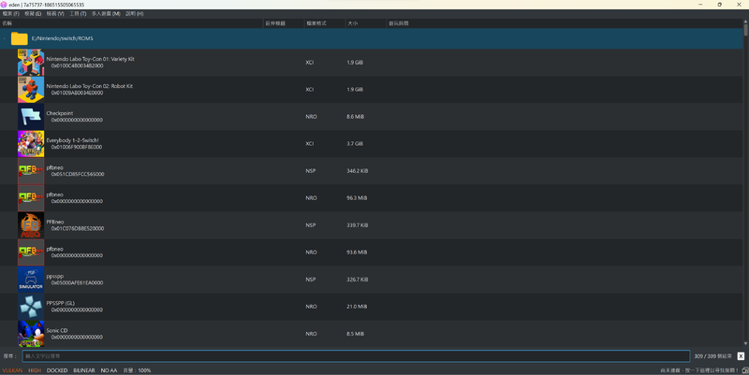The image size is (749, 375).
Task: Click the 音量: 100% volume control
Action: click(x=137, y=370)
